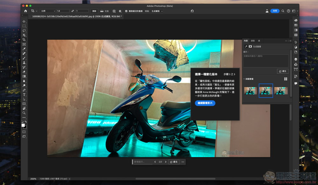Select the Clone Stamp tool

coord(24,62)
